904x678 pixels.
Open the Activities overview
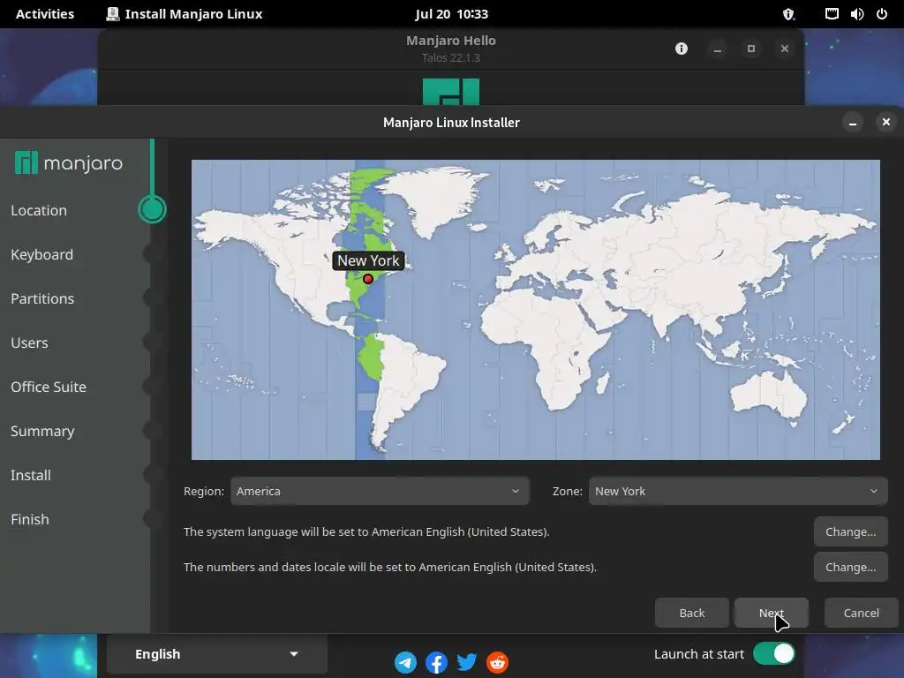click(x=45, y=14)
